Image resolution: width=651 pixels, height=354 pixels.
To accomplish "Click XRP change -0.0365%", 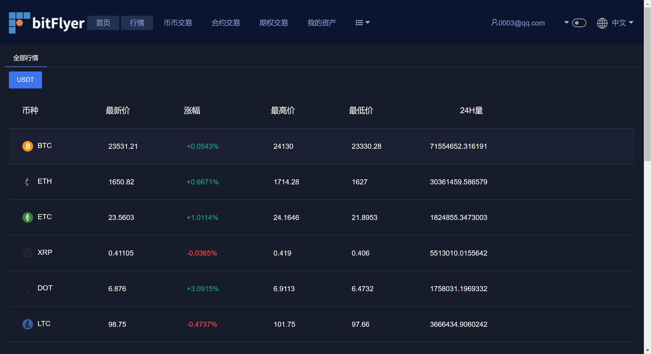I will [x=202, y=253].
